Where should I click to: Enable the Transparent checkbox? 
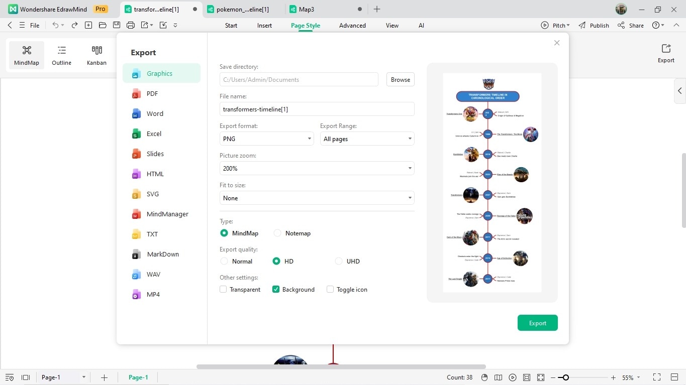coord(223,289)
